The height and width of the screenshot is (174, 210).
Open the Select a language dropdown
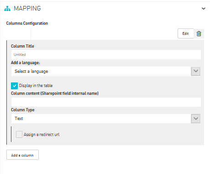106,71
